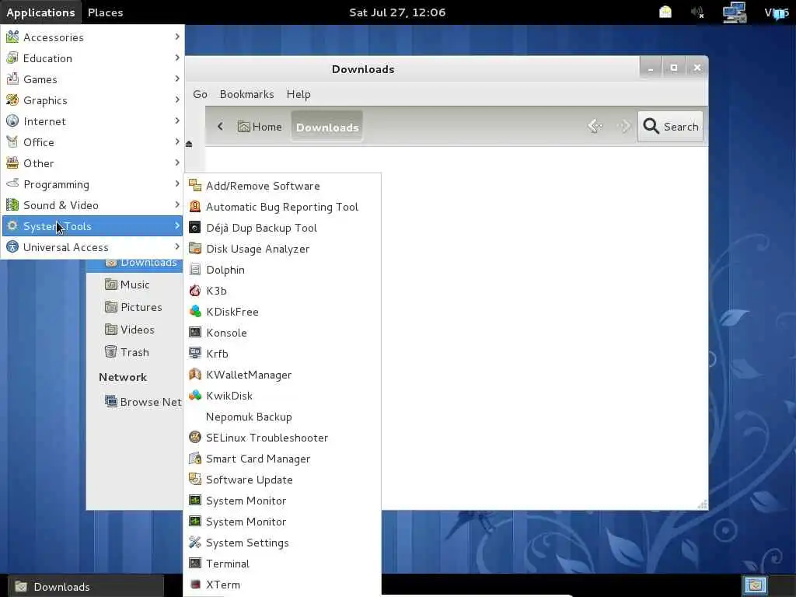Open Déjà Dup Backup Tool icon
This screenshot has height=597, width=796.
[195, 228]
